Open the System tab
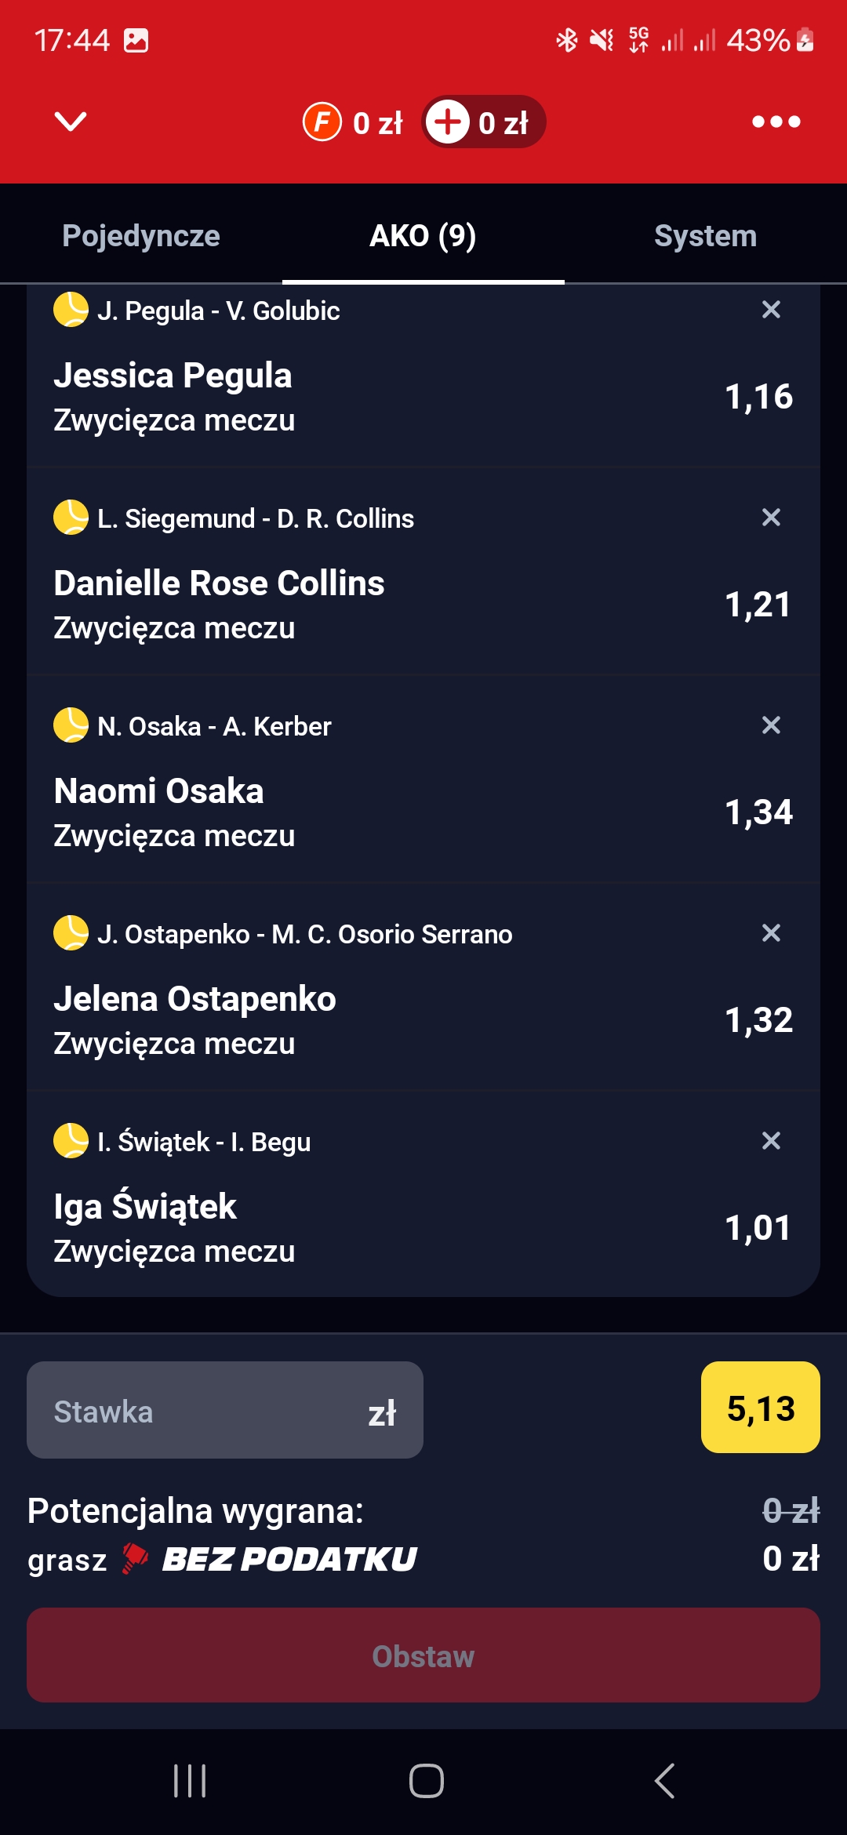The width and height of the screenshot is (847, 1835). coord(705,235)
